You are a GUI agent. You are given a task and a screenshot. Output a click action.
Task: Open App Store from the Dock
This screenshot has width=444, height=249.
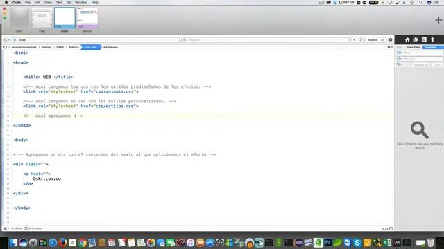(210, 243)
